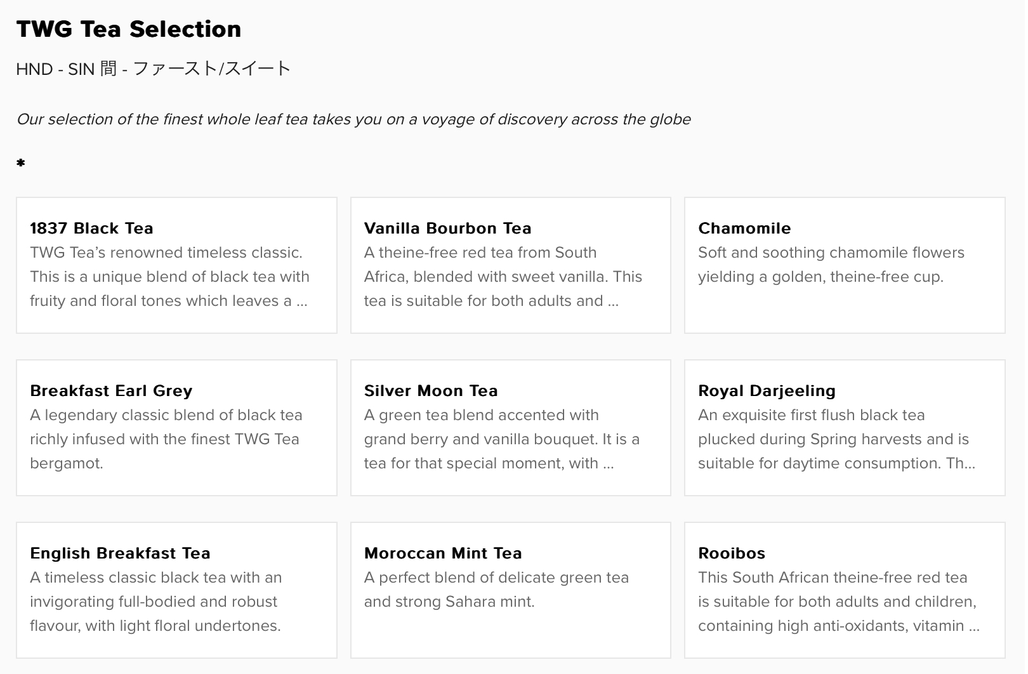Select the Silver Moon Tea card
This screenshot has width=1028, height=674.
point(511,428)
